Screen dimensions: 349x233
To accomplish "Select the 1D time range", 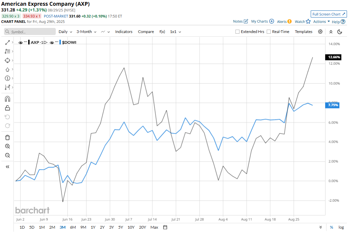I will click(x=22, y=227).
